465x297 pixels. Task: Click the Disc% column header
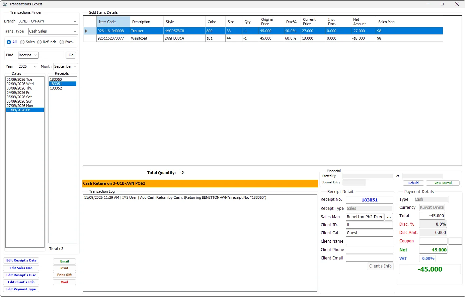coord(292,22)
